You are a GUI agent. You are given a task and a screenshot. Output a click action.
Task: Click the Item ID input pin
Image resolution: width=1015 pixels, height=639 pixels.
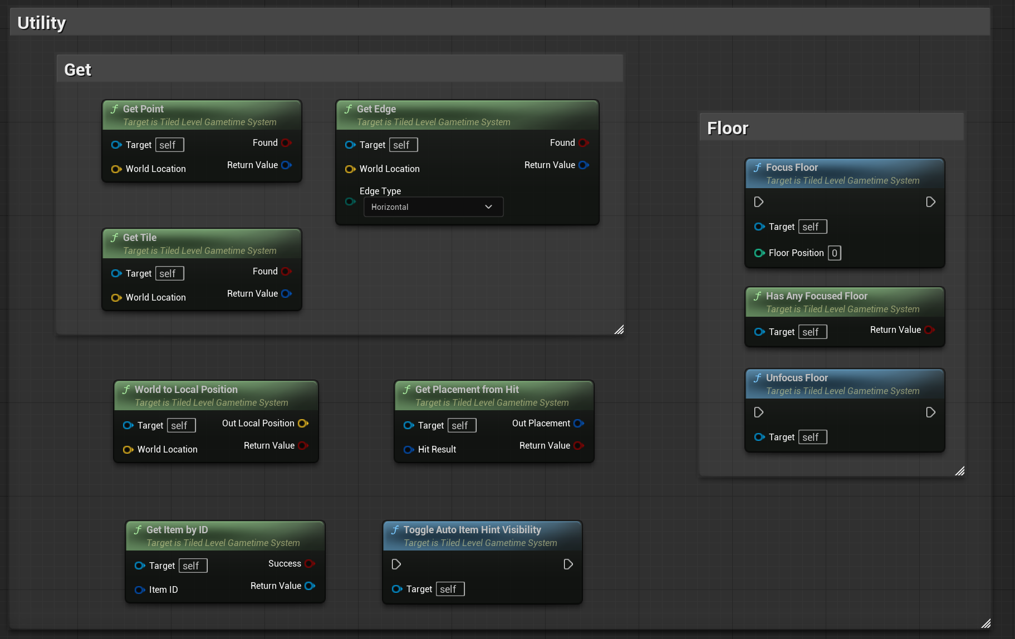coord(140,590)
